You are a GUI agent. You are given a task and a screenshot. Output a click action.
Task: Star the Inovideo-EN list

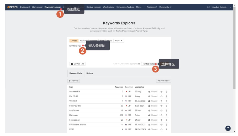click(x=161, y=92)
